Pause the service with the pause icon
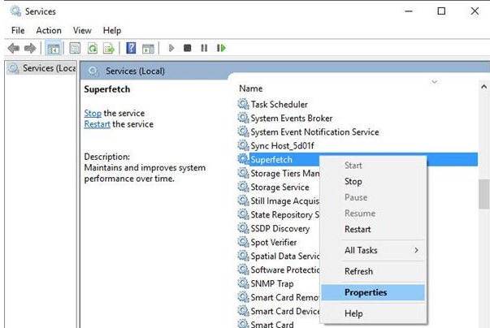Screen dimensions: 490x328 click(x=204, y=48)
